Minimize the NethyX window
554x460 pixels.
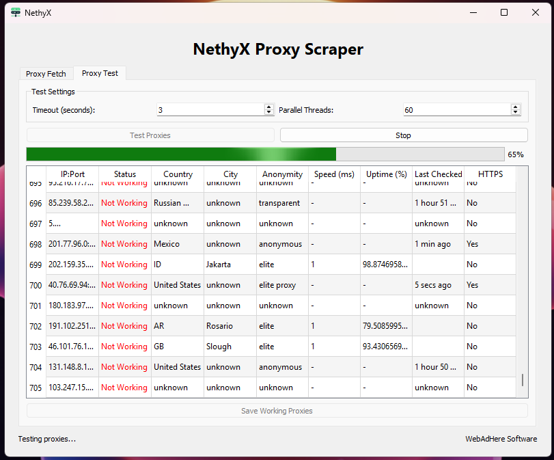click(473, 13)
